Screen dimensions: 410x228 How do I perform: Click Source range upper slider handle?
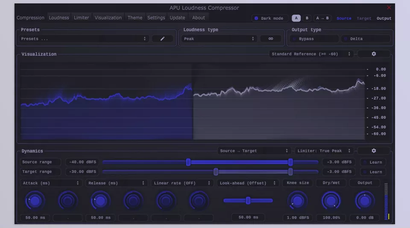pyautogui.click(x=290, y=162)
